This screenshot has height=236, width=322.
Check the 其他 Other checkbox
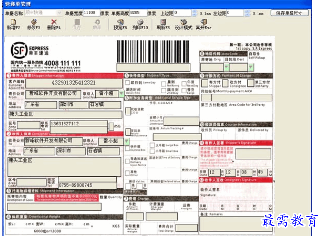tap(128, 173)
